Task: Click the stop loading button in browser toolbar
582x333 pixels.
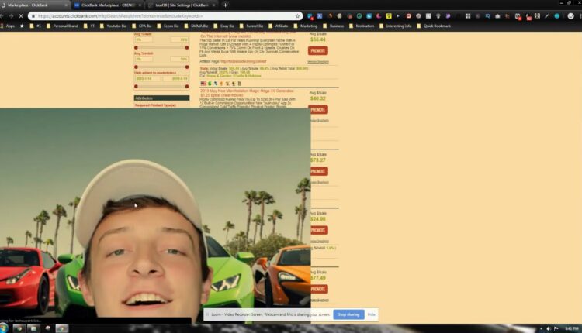Action: (21, 15)
